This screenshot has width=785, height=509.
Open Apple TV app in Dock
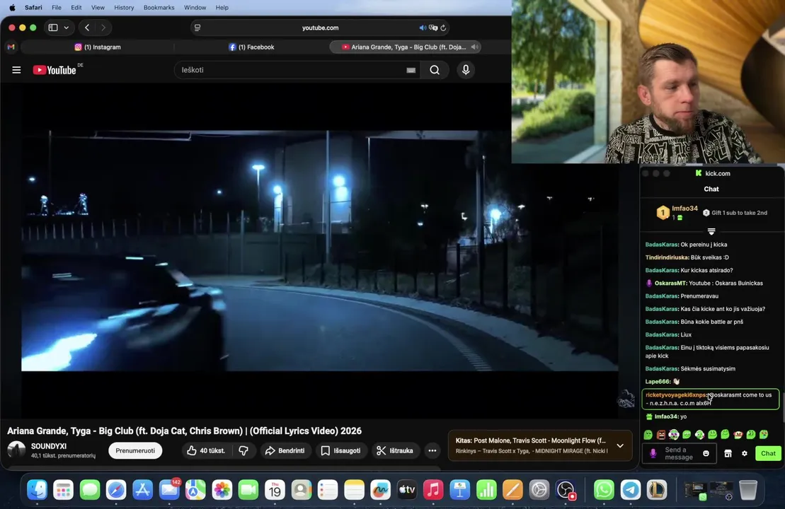click(x=407, y=490)
